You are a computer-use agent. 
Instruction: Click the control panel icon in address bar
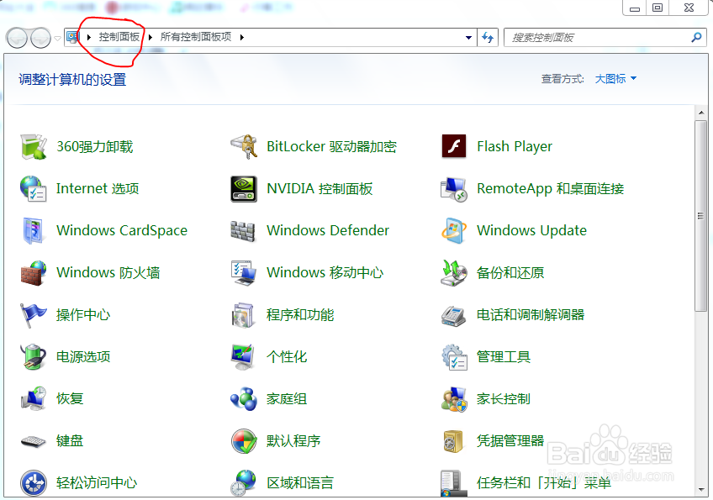click(x=73, y=37)
